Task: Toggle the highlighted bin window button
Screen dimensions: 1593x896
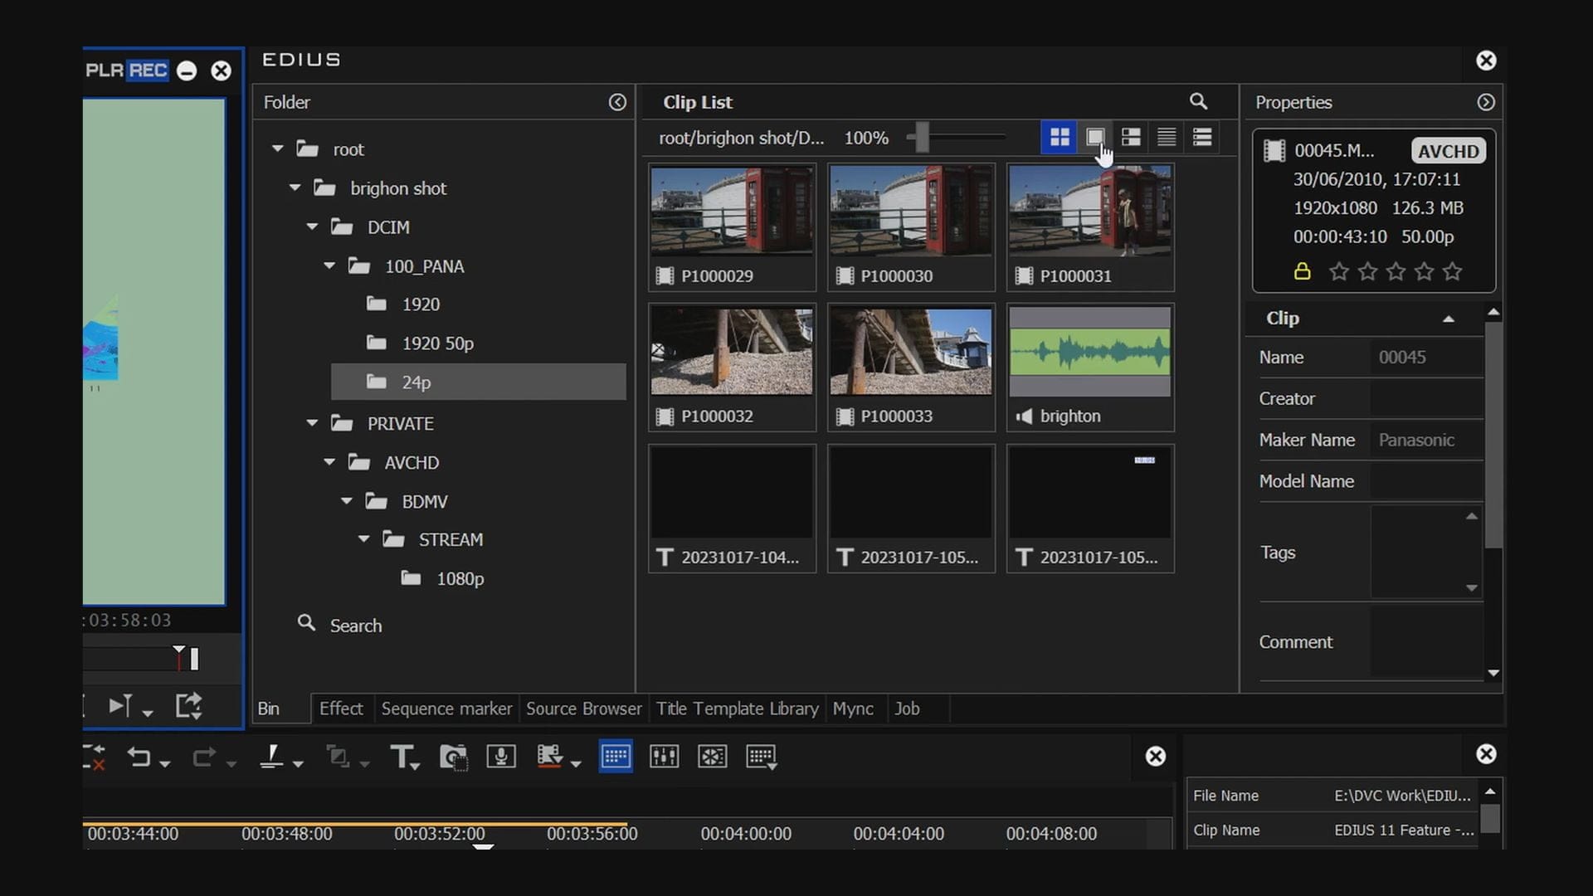Action: pos(616,757)
